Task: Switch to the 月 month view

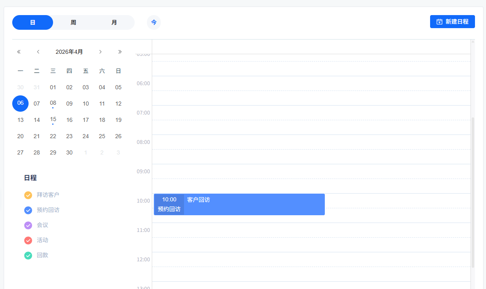Action: tap(114, 22)
